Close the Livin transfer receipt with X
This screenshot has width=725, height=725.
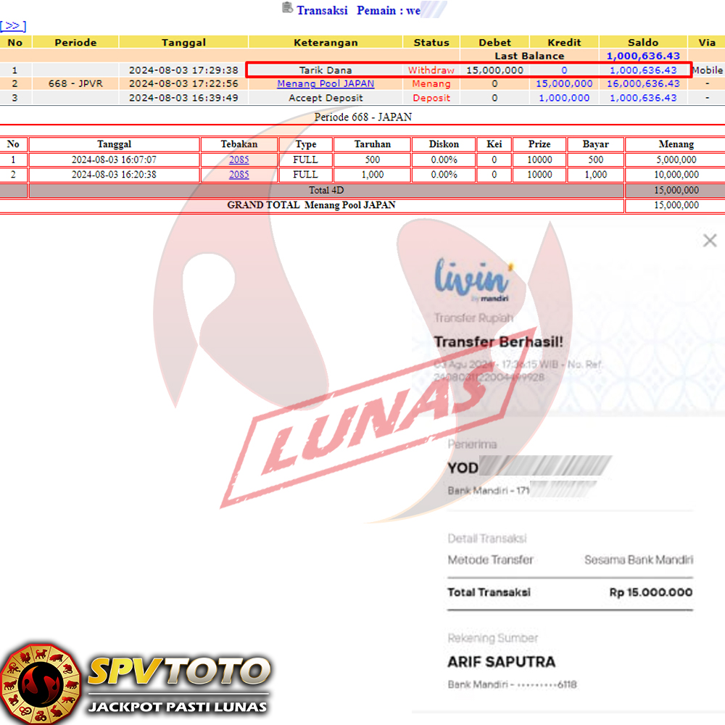point(709,241)
